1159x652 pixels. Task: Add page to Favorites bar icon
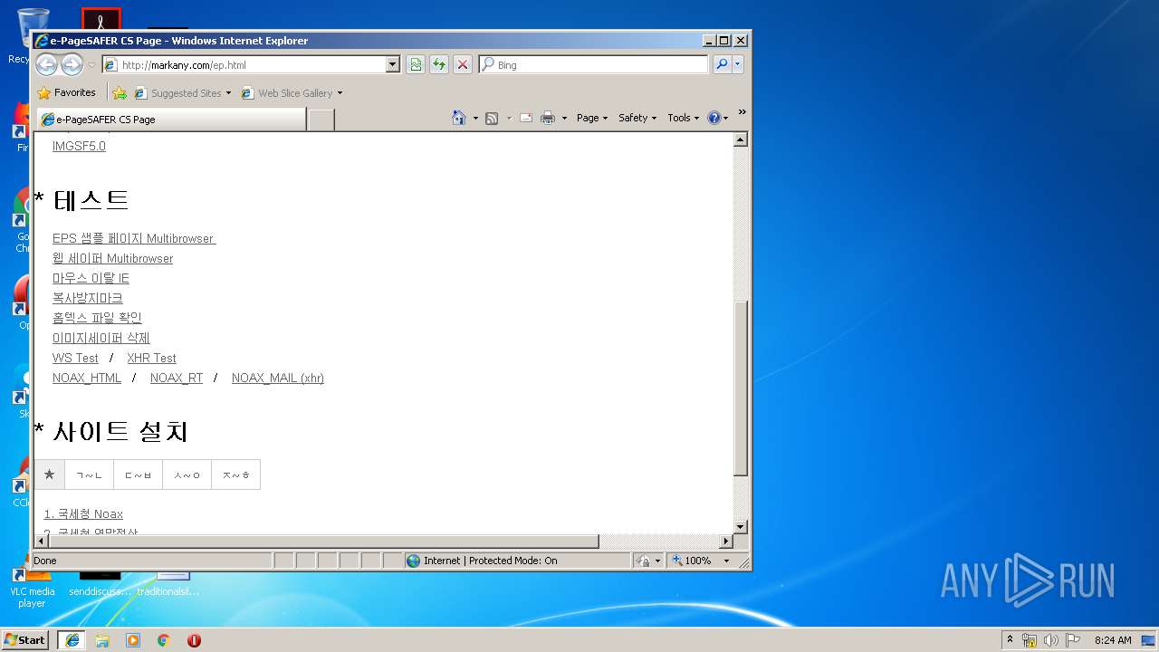click(120, 92)
